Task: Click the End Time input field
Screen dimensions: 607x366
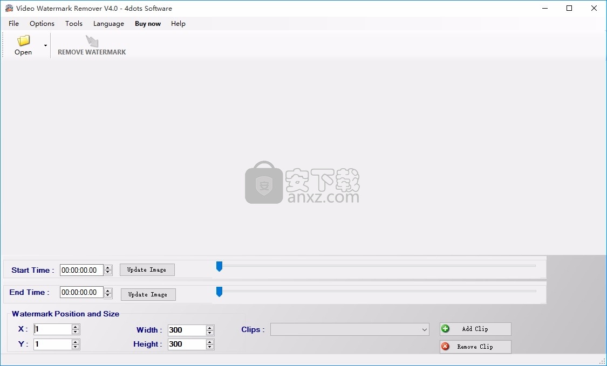Action: point(81,293)
